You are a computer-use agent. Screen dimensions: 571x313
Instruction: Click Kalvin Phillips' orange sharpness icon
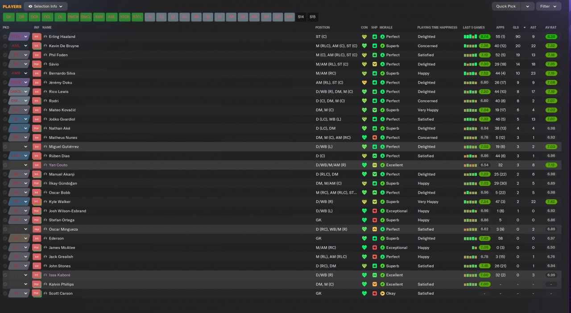(375, 284)
